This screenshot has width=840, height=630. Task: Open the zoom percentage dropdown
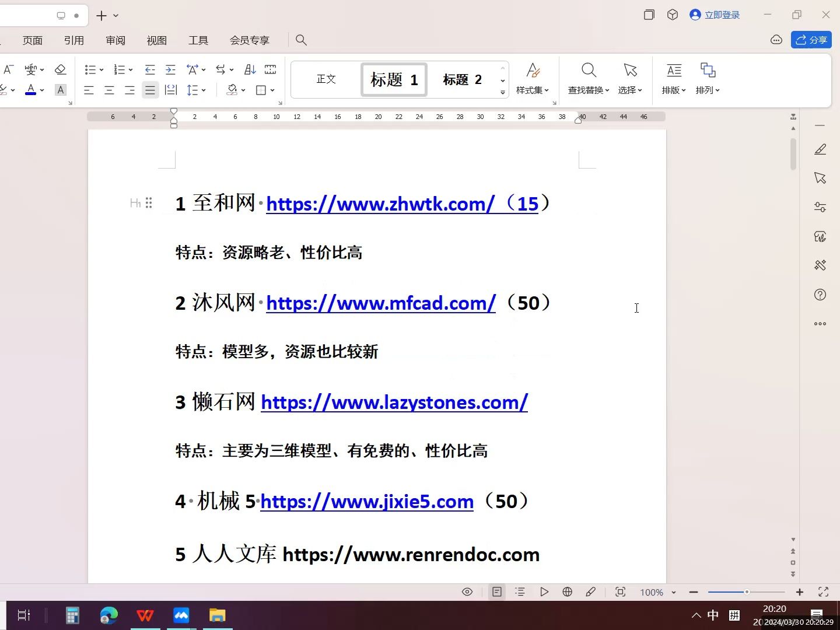point(674,592)
